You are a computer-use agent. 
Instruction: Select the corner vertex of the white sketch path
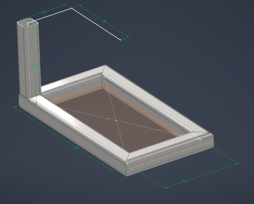point(72,8)
